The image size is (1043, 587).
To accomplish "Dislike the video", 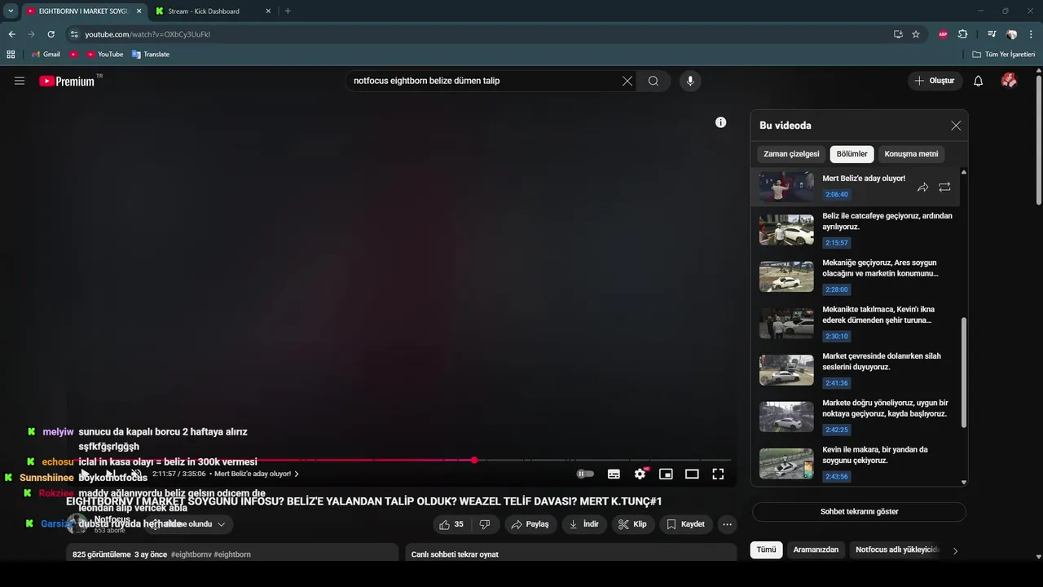I will (484, 524).
